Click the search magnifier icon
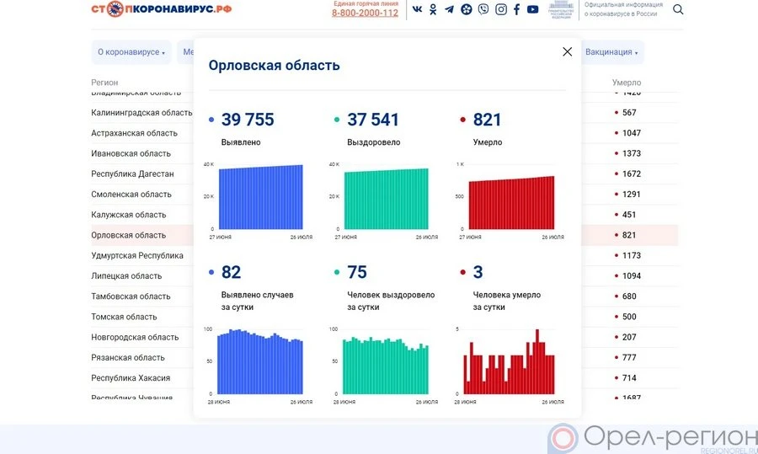The width and height of the screenshot is (758, 454). point(678,10)
